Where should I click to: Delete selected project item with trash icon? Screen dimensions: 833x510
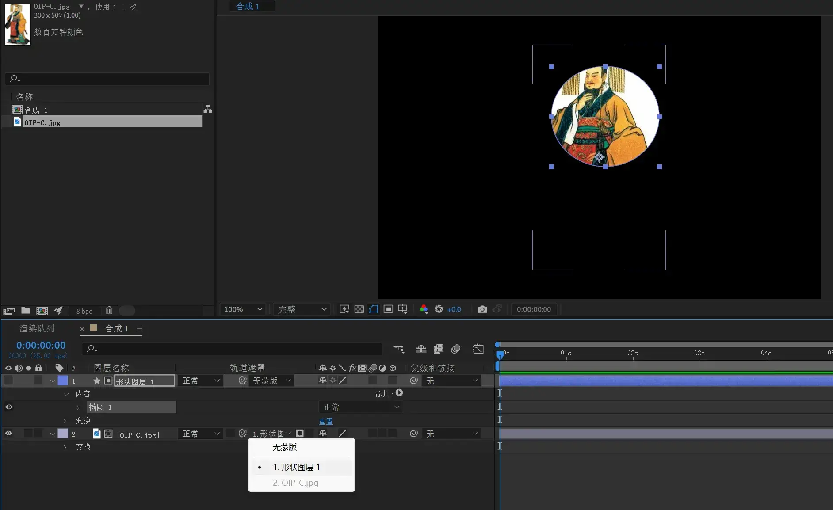click(109, 310)
